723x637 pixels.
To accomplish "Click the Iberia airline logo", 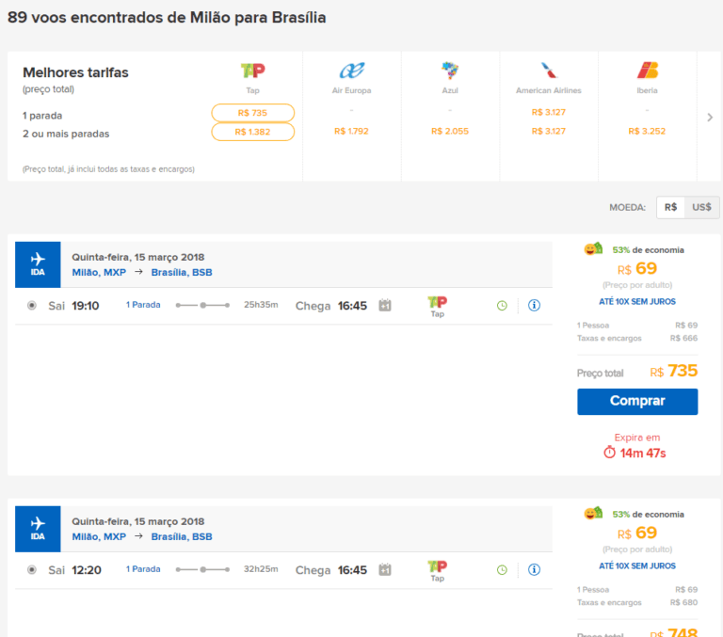I will pos(647,71).
